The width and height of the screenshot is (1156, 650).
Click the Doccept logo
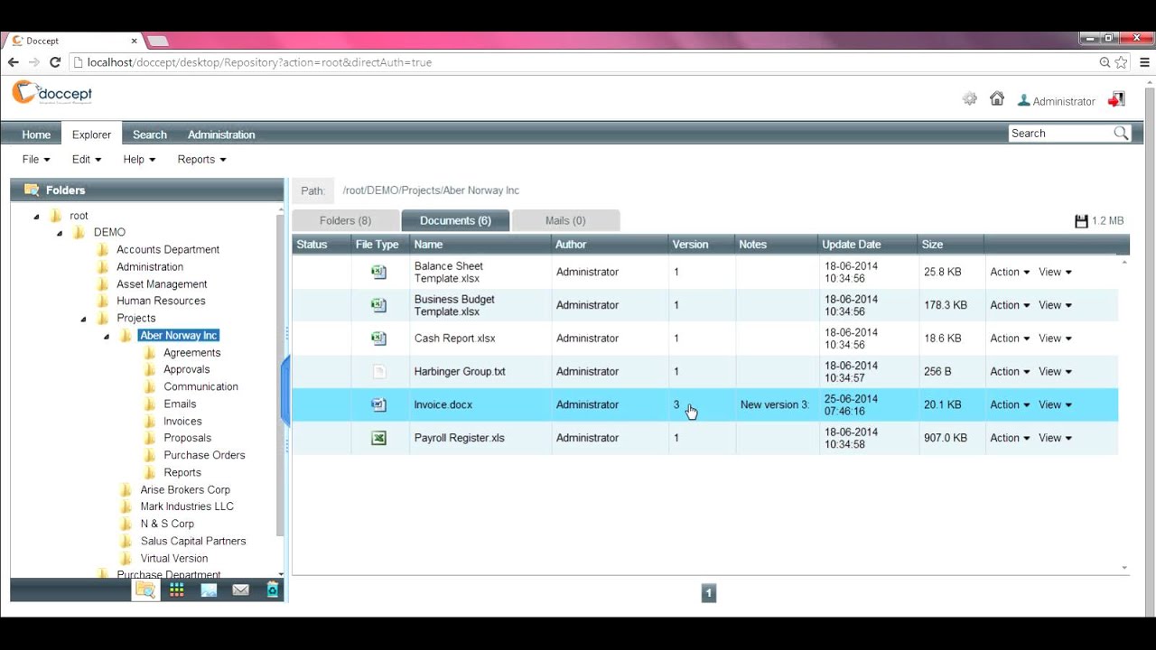(x=51, y=93)
